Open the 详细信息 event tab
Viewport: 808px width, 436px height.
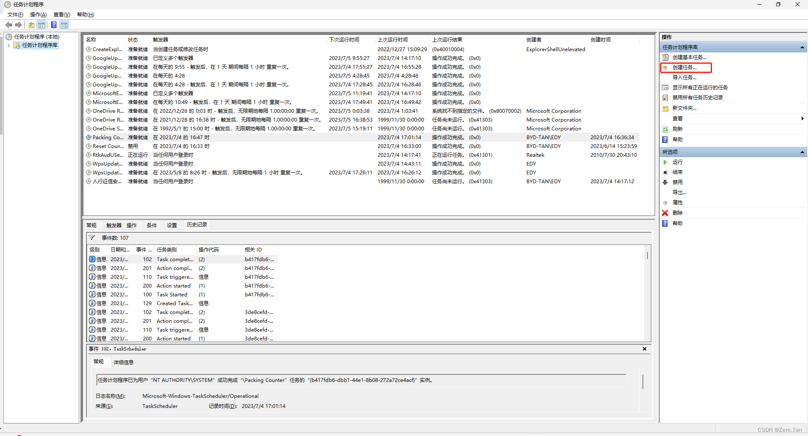(124, 363)
